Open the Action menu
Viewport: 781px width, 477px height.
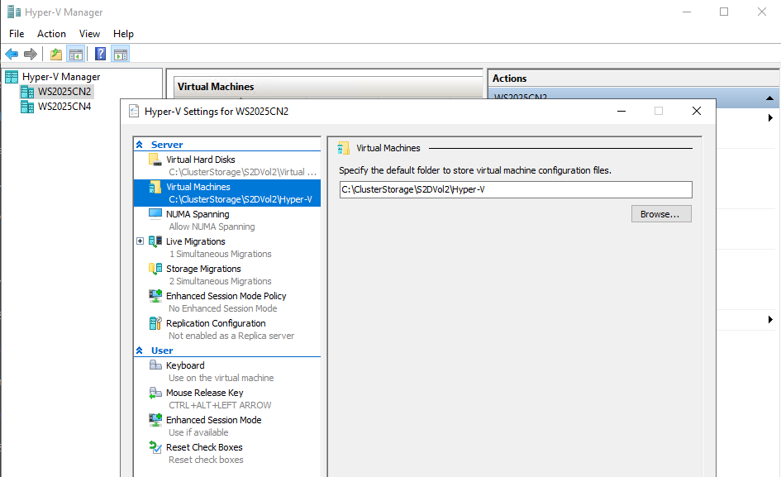click(50, 34)
